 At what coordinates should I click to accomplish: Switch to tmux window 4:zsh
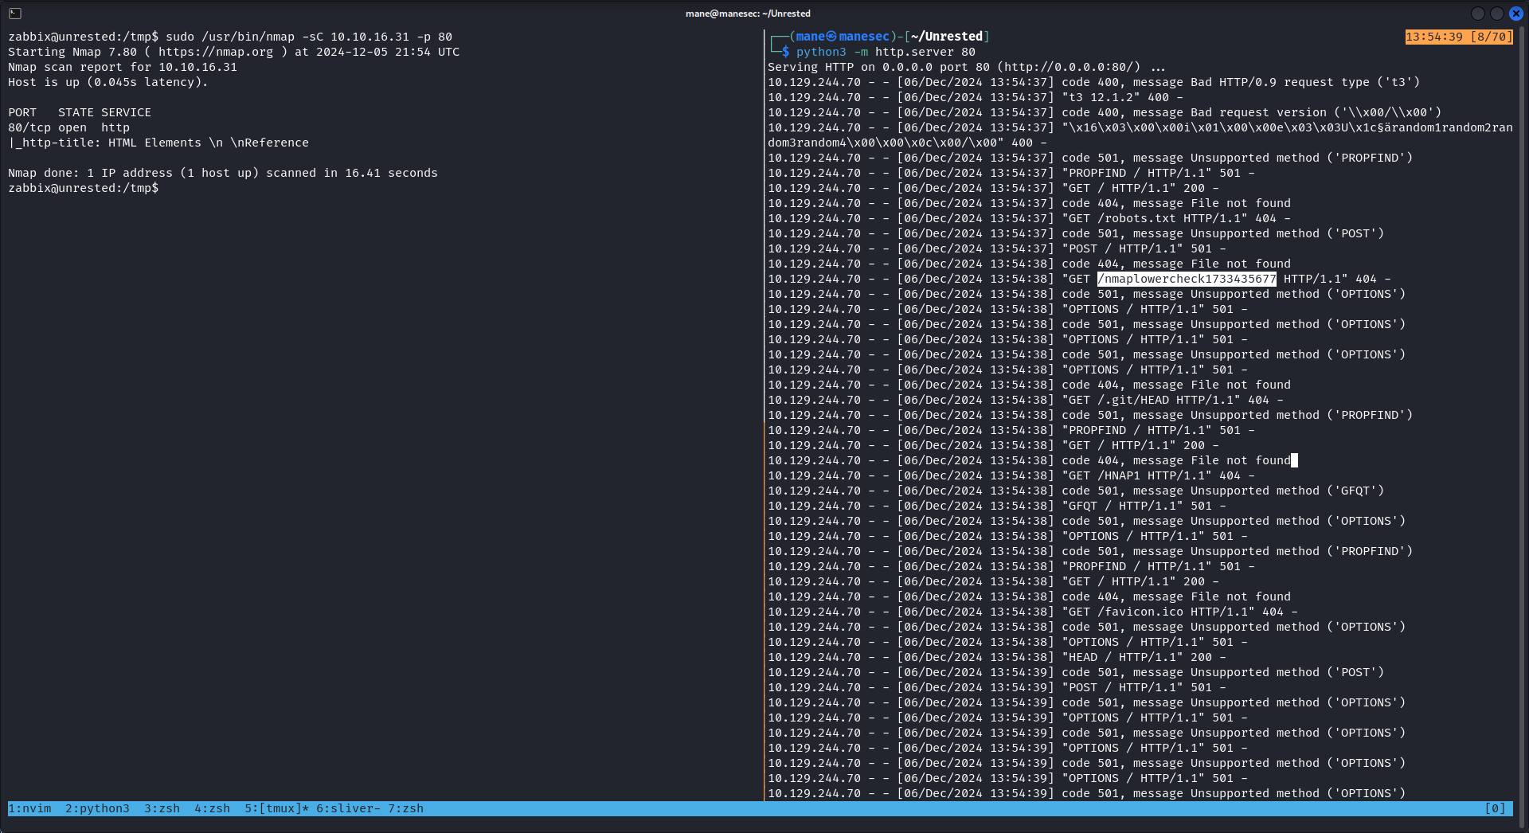click(x=212, y=808)
